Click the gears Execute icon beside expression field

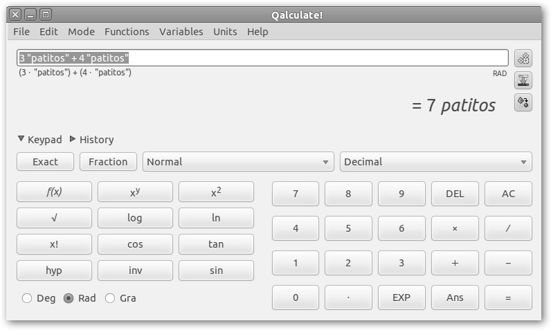523,58
